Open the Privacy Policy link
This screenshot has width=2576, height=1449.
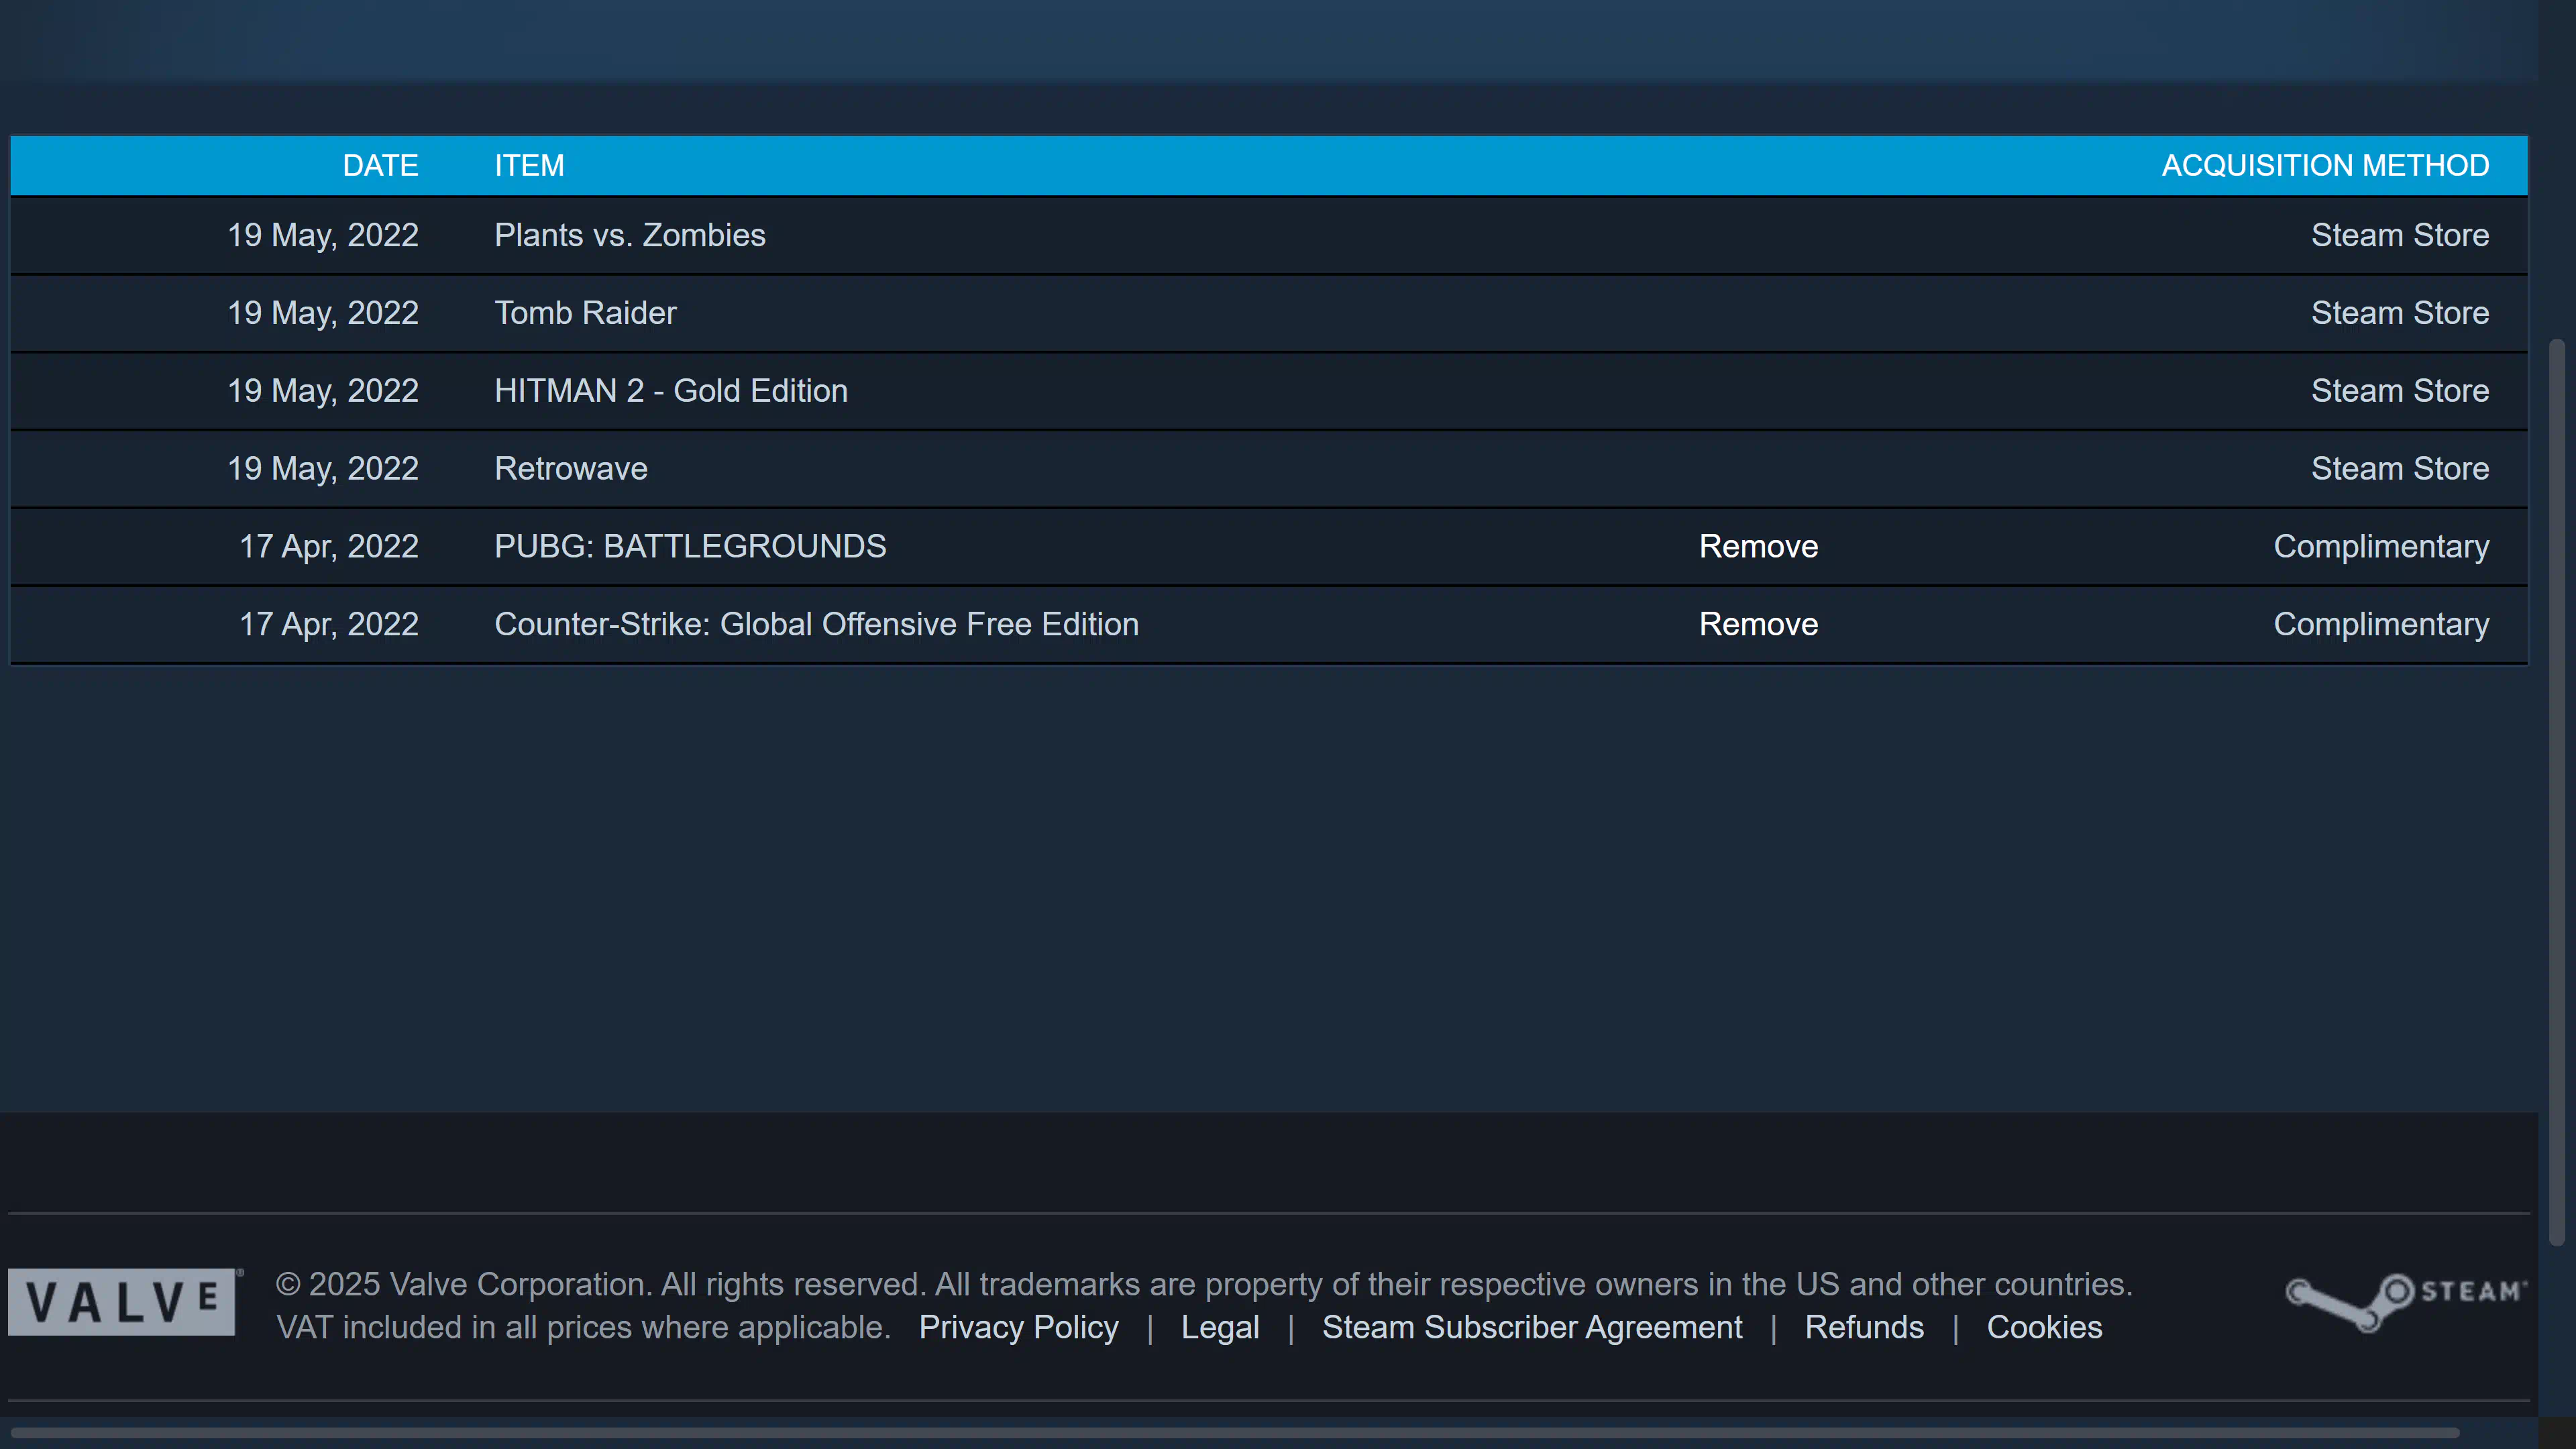(x=1018, y=1327)
